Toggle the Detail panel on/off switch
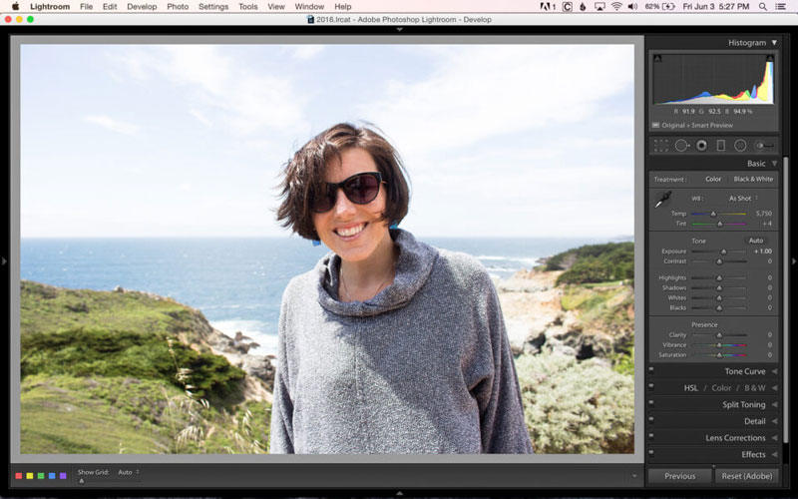The width and height of the screenshot is (798, 499). pyautogui.click(x=651, y=421)
